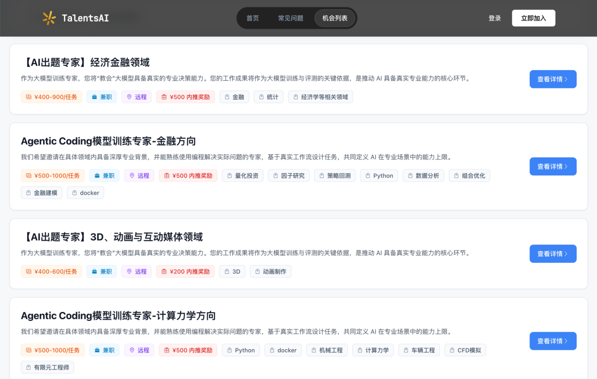Click the docker tag in 金融方向 card
This screenshot has height=379, width=597.
pyautogui.click(x=86, y=193)
